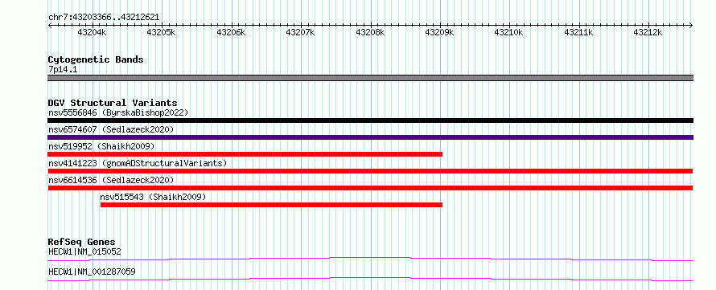Open variant label nsv6614536 (Sedlazeck2020)
Screen dimensions: 716x290
[x=111, y=180]
